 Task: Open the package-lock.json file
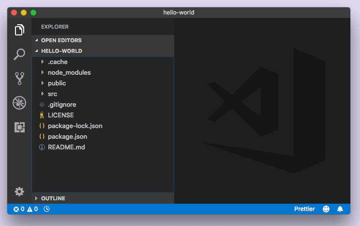click(75, 126)
